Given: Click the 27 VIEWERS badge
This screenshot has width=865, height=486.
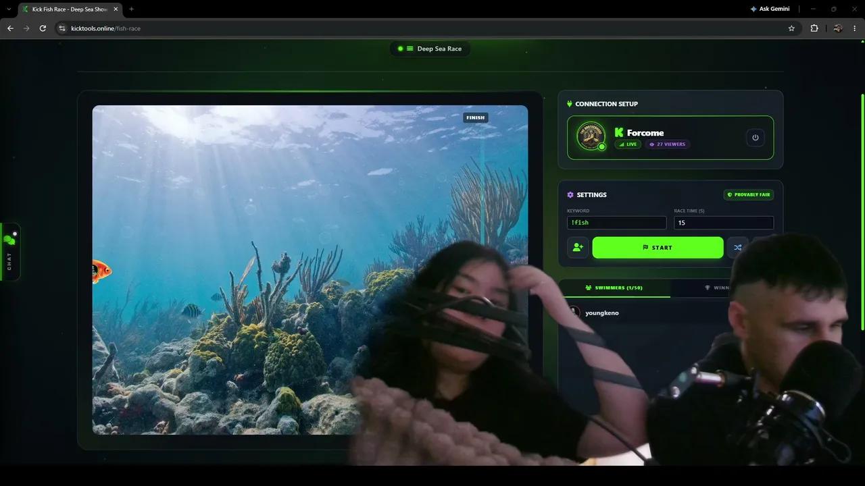Looking at the screenshot, I should [x=667, y=144].
